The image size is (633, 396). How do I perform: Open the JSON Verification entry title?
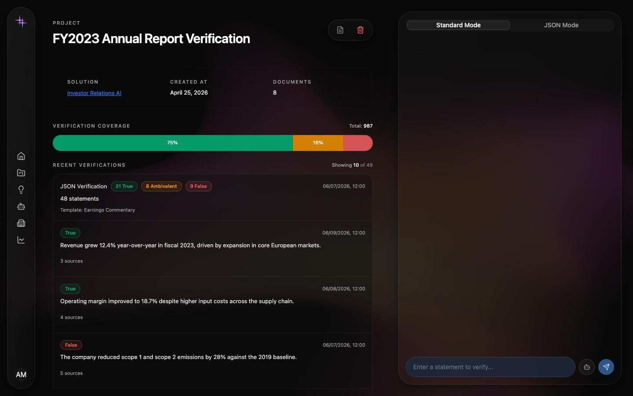pos(84,186)
